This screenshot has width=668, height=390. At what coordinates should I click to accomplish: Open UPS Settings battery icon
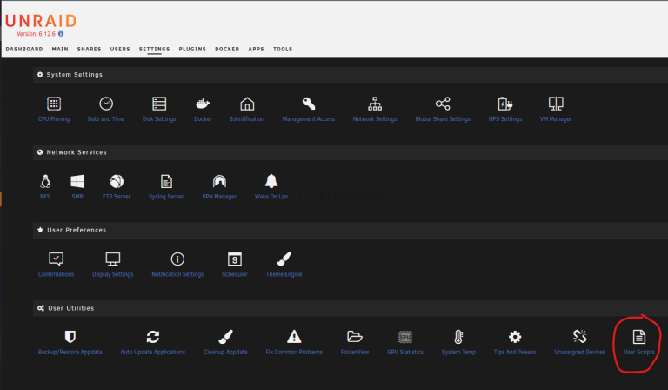coord(504,104)
